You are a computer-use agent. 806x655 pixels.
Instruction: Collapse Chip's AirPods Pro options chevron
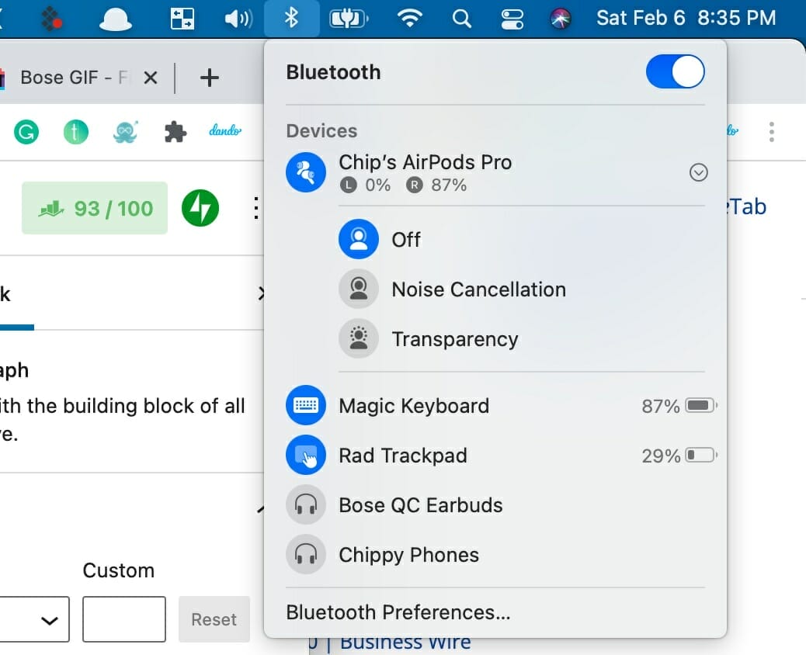pos(699,172)
